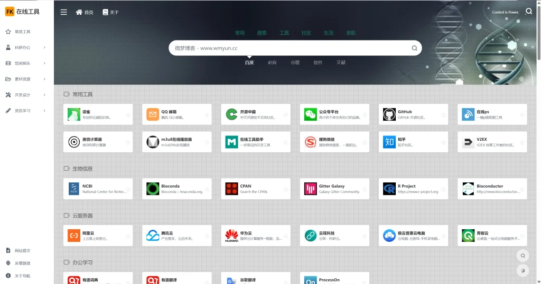
Task: Open the 搜狗微信 icon
Action: click(311, 142)
